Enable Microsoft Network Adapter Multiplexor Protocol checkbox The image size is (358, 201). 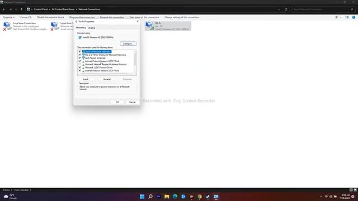tap(79, 65)
